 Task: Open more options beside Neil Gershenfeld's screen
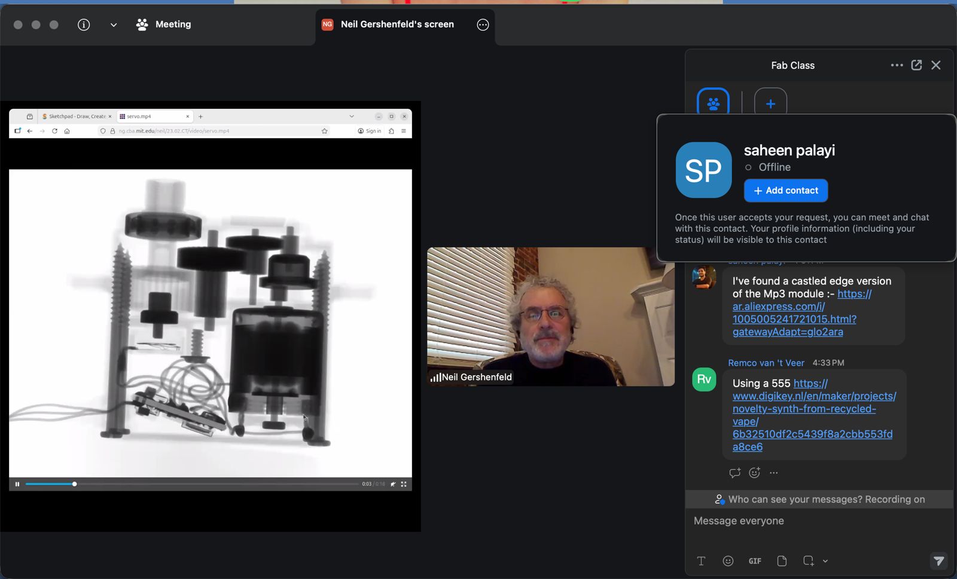tap(483, 24)
